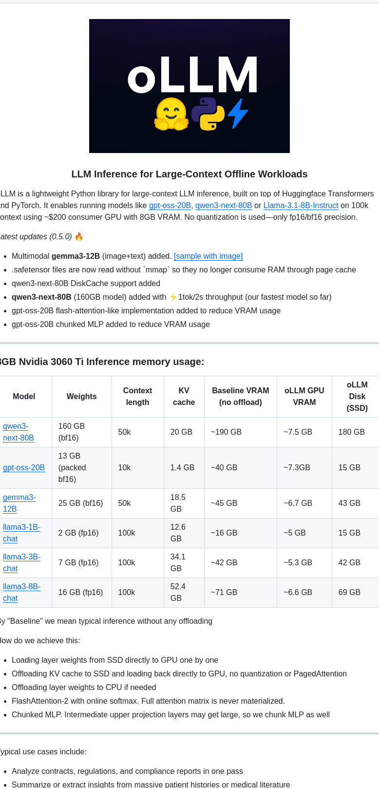Select gpt-oss-20B in the table's Model column
The image size is (379, 788).
click(24, 468)
